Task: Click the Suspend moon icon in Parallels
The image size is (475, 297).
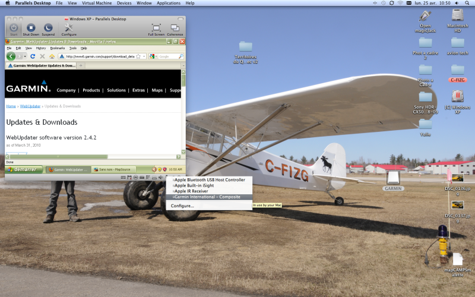Action: coord(48,28)
